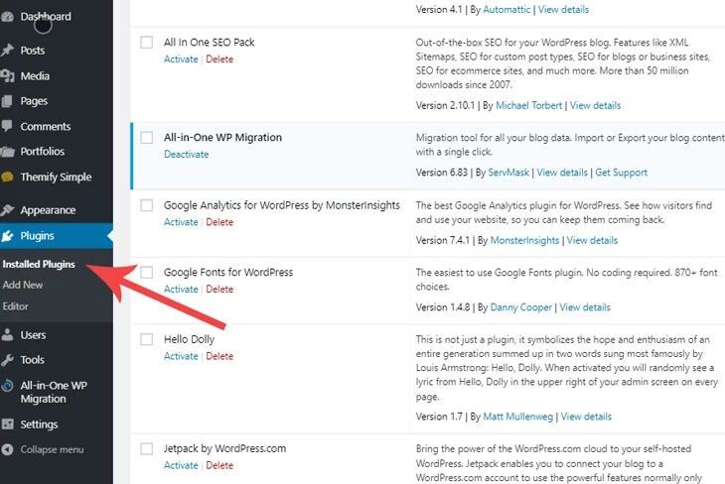The width and height of the screenshot is (725, 484).
Task: Delete Google Analytics by MonsterInsights
Action: click(219, 222)
